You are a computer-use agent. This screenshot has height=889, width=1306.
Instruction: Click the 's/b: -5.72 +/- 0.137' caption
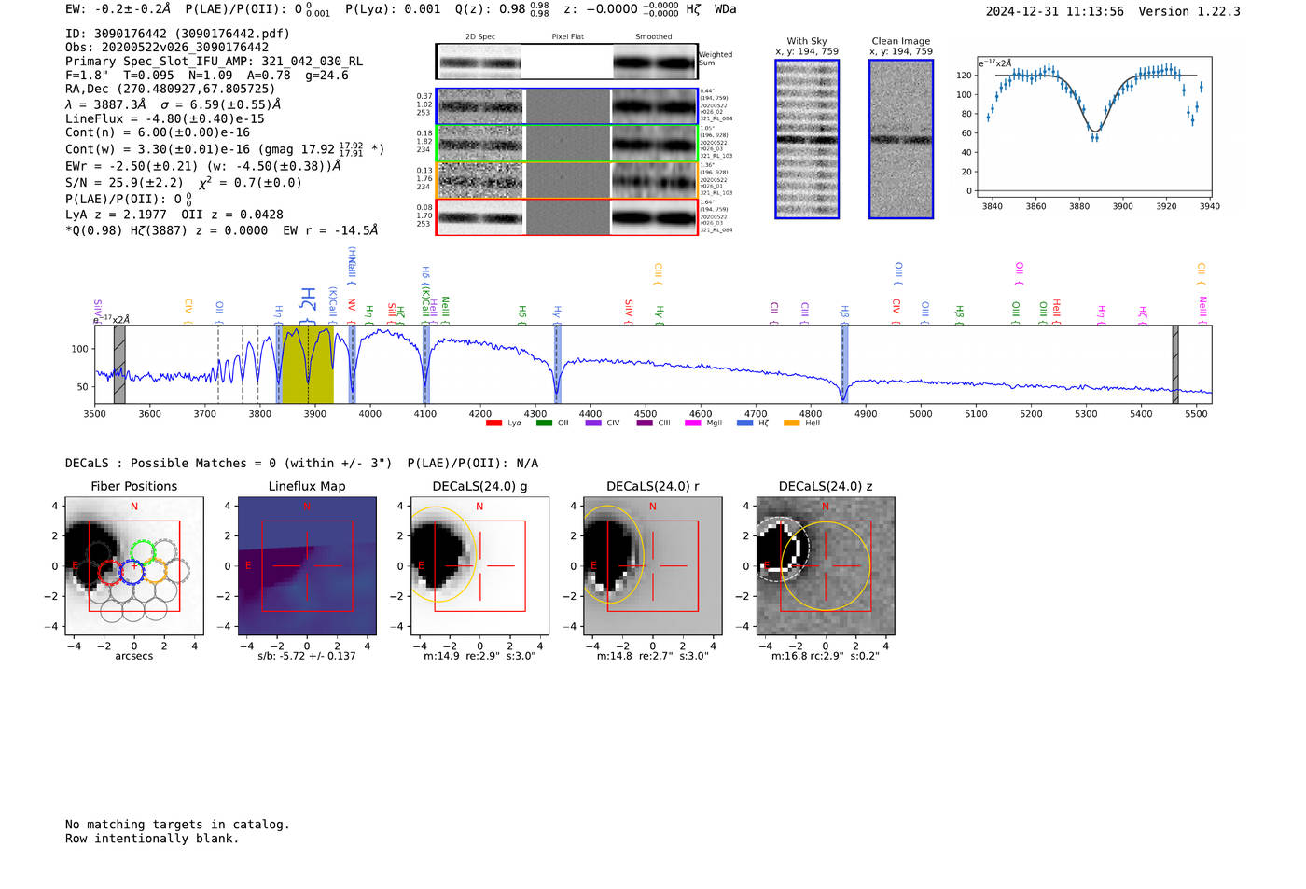click(x=307, y=656)
